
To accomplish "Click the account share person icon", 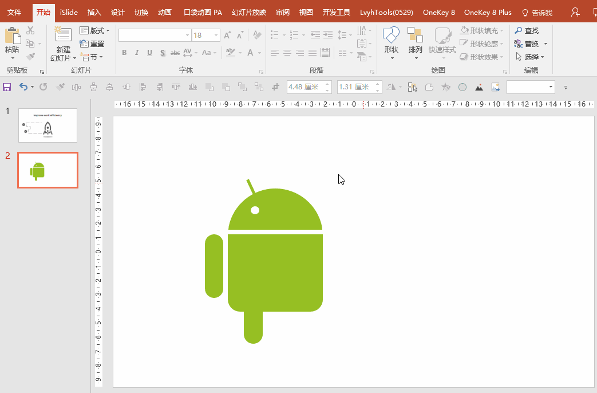I will point(575,13).
